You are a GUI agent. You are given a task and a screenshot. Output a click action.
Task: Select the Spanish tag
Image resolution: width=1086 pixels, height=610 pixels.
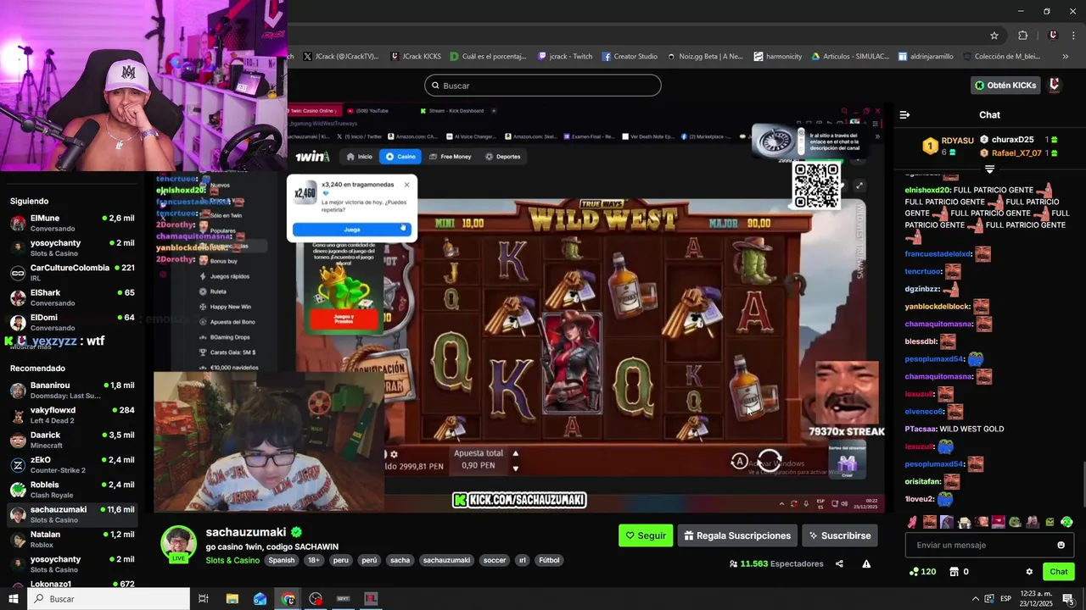point(282,560)
